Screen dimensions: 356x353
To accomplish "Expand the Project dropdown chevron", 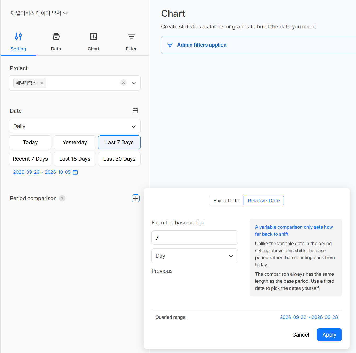I will [x=134, y=83].
